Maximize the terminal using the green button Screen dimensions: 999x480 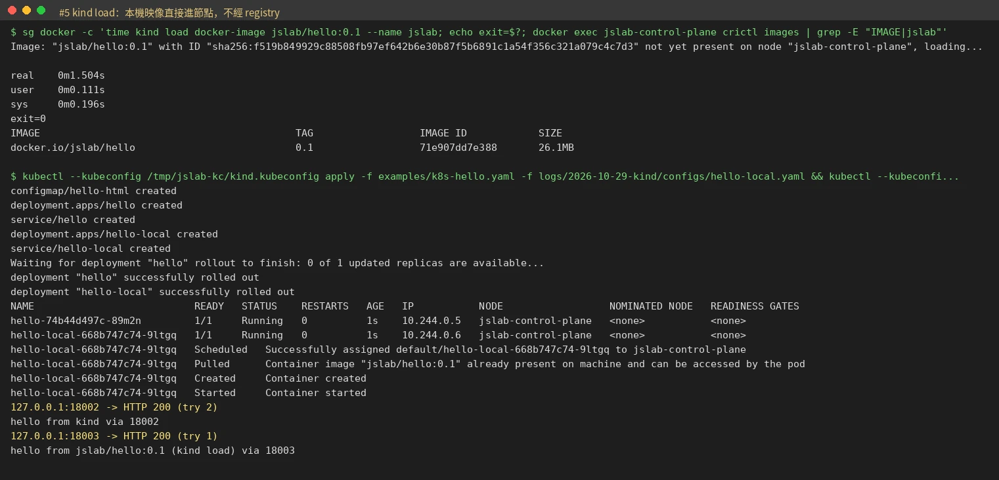click(41, 10)
